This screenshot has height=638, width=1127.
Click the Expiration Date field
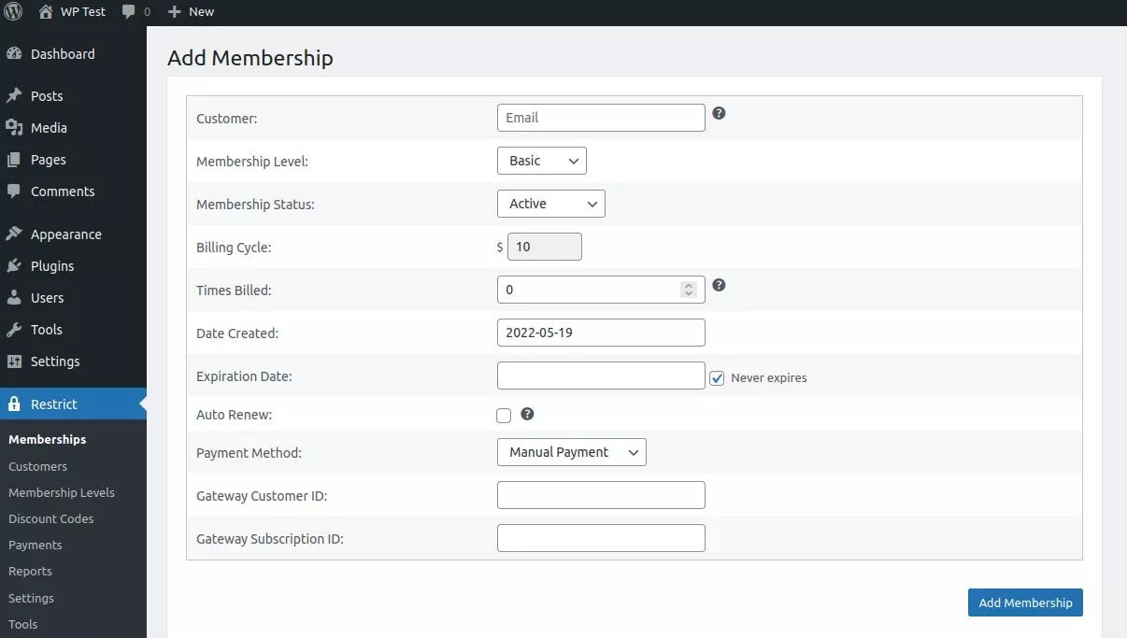pyautogui.click(x=601, y=376)
